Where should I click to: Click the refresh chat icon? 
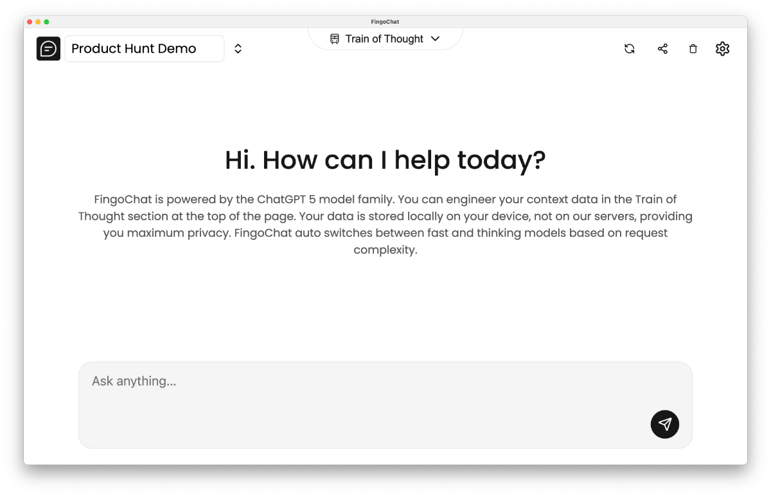click(x=630, y=49)
